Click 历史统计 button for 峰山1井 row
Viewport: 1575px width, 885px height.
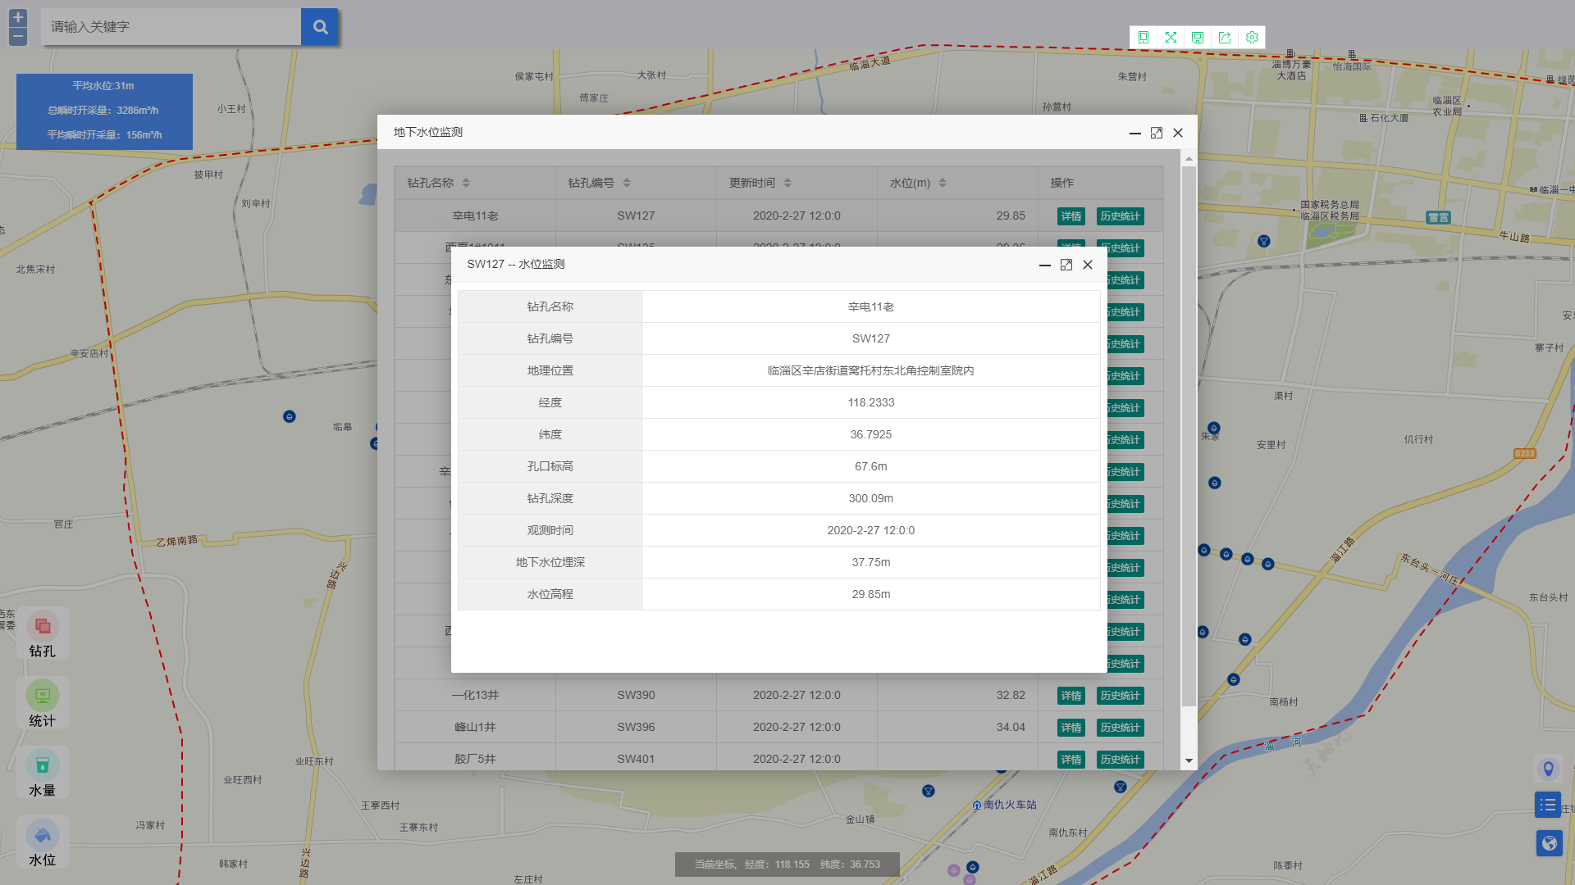[x=1120, y=728]
